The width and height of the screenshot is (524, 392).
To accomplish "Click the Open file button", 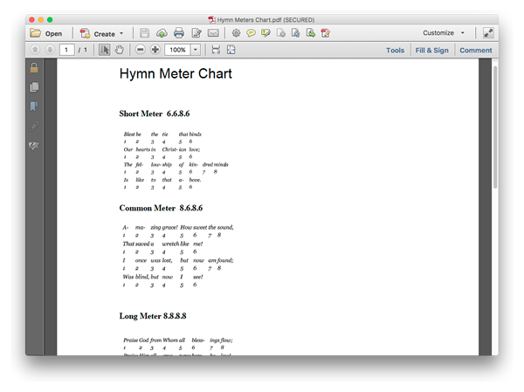I will point(46,33).
